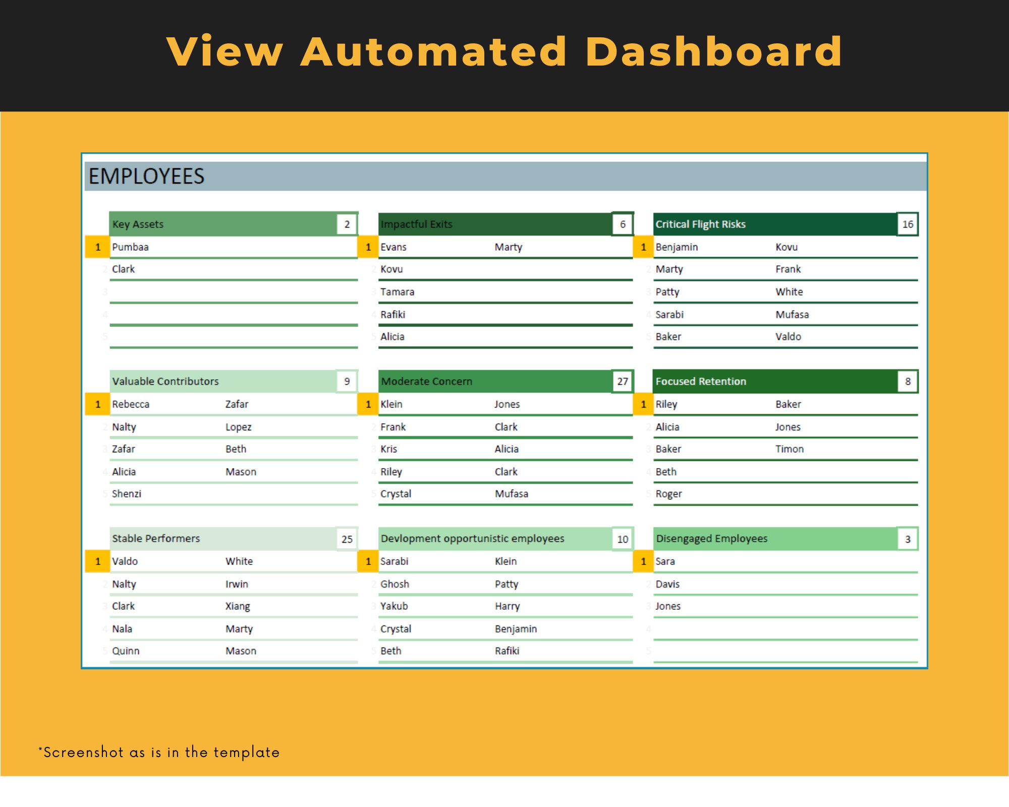Click Rebecca in Valuable Contributors list
Image resolution: width=1009 pixels, height=807 pixels.
[x=132, y=404]
